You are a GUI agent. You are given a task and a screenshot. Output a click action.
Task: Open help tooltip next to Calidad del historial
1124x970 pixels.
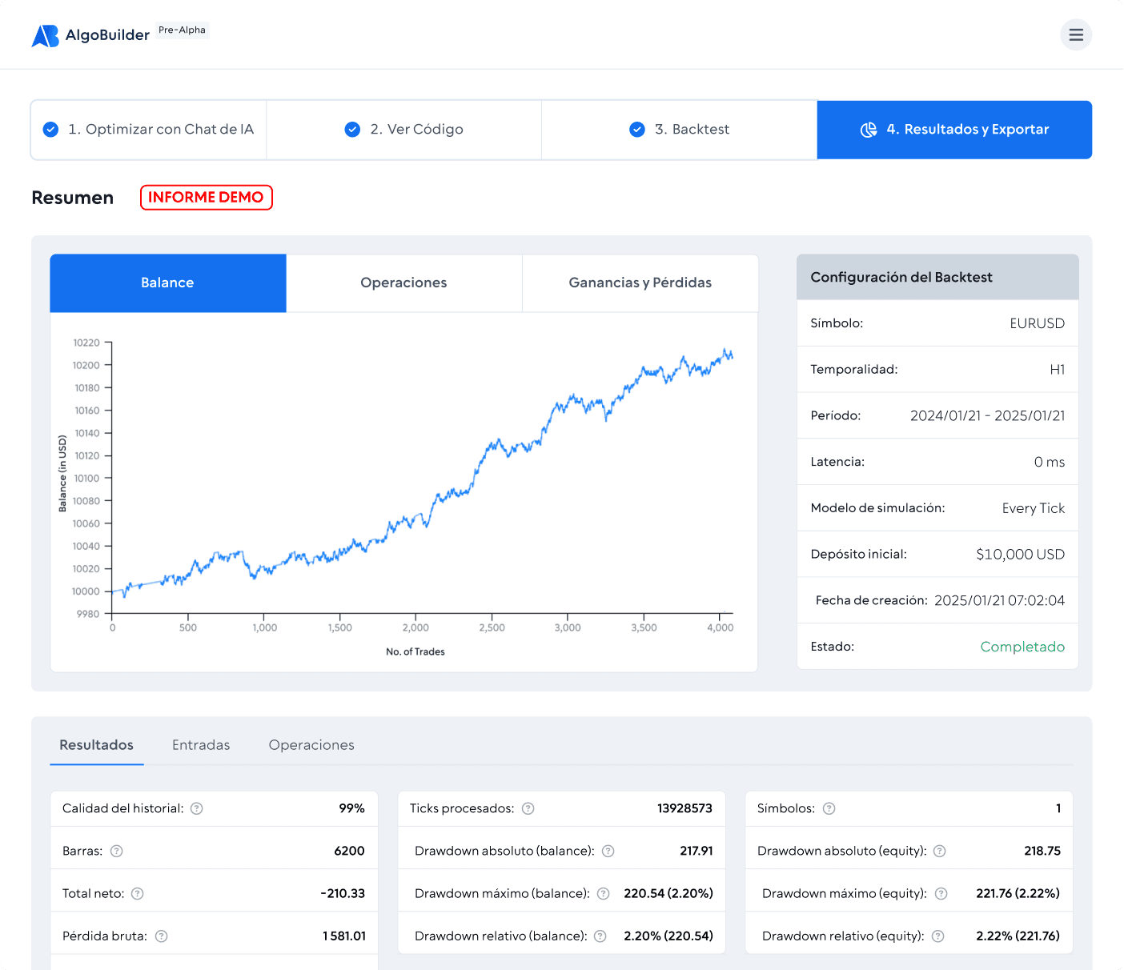[x=197, y=808]
